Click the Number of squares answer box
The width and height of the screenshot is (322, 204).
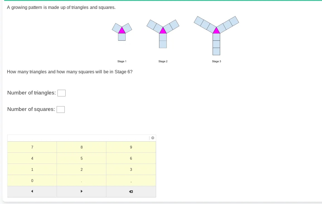[x=61, y=109]
